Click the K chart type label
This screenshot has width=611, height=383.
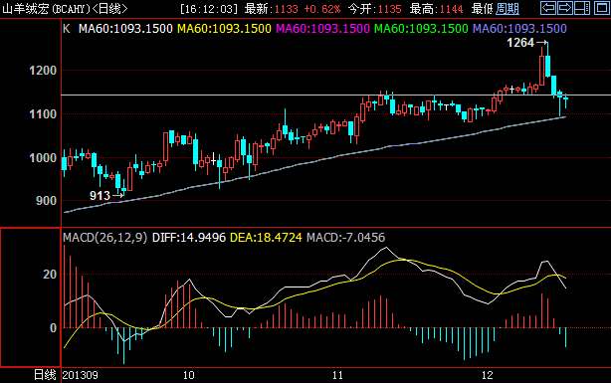click(67, 29)
